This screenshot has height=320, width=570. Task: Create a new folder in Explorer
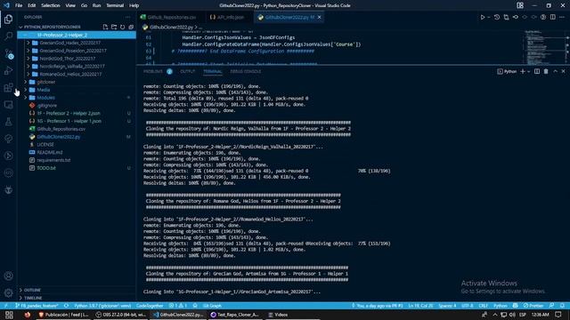[x=114, y=27]
